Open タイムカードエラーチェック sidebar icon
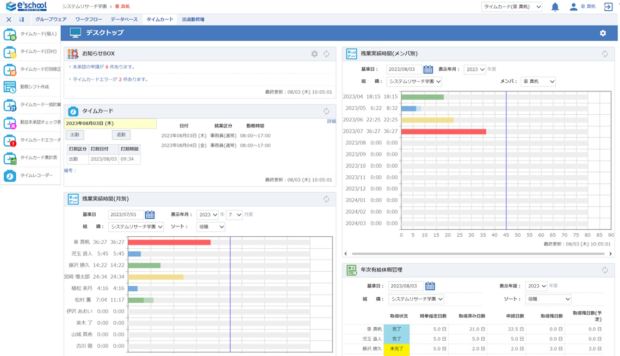Image resolution: width=620 pixels, height=356 pixels. coord(10,140)
